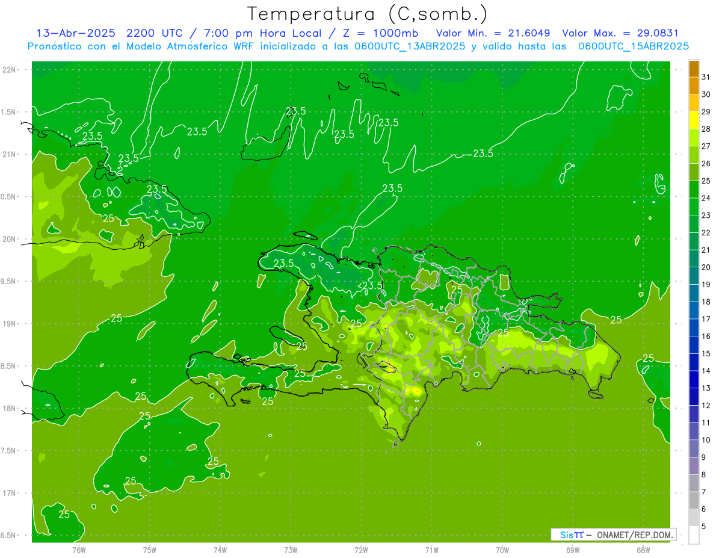Click the '2200 UTC' time label
This screenshot has width=722, height=558.
(x=155, y=33)
